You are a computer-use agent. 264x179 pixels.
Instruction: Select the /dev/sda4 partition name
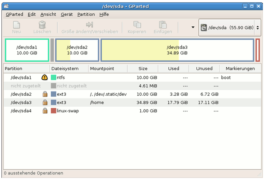(21, 111)
